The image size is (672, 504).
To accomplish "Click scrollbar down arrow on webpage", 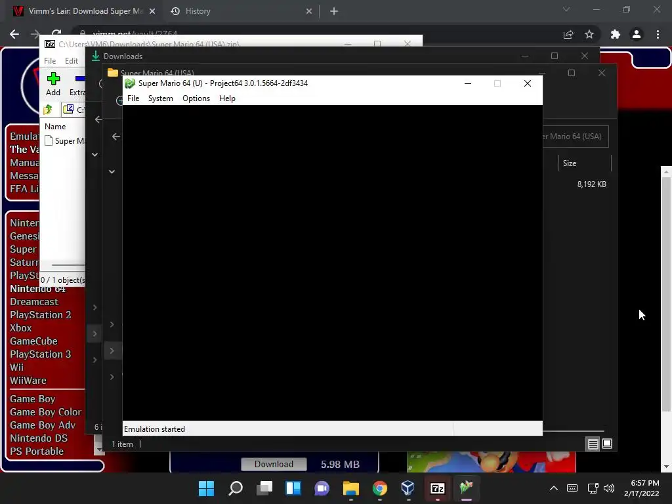I will tap(666, 467).
